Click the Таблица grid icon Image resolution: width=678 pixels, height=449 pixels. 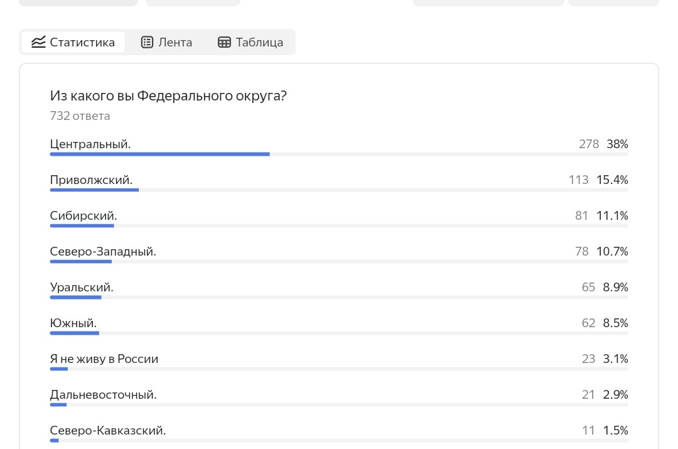click(224, 43)
